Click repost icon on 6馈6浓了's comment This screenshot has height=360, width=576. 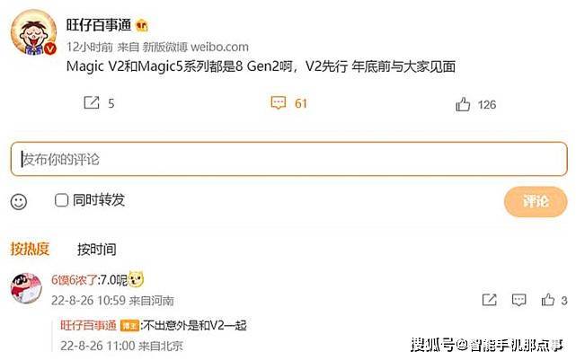coord(490,300)
